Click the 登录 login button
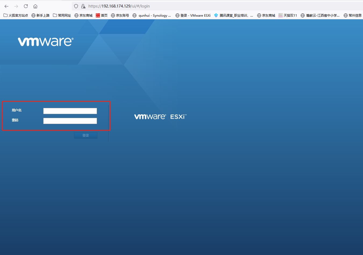363x255 pixels. pyautogui.click(x=85, y=135)
